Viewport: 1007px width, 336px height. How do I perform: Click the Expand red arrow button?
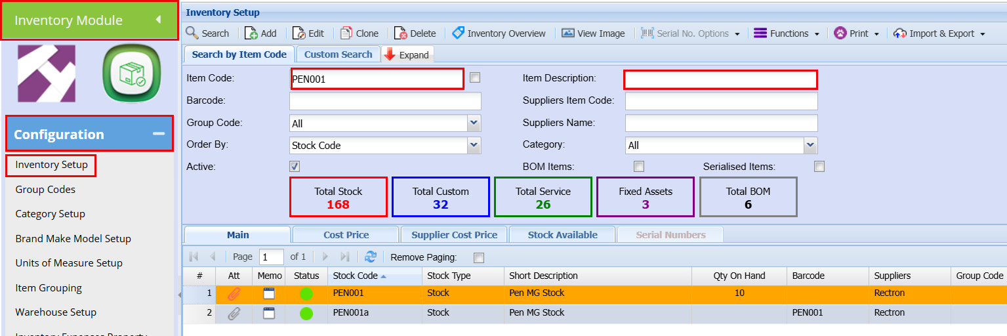click(x=407, y=55)
